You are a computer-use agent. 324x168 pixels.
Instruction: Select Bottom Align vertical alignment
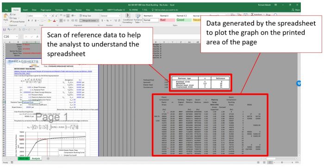(68, 16)
